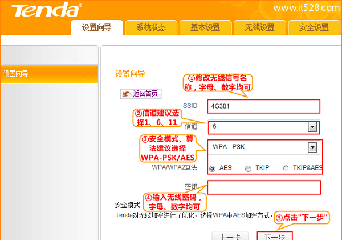Select 设置向导 in the left sidebar
The height and width of the screenshot is (240, 342).
click(x=49, y=74)
